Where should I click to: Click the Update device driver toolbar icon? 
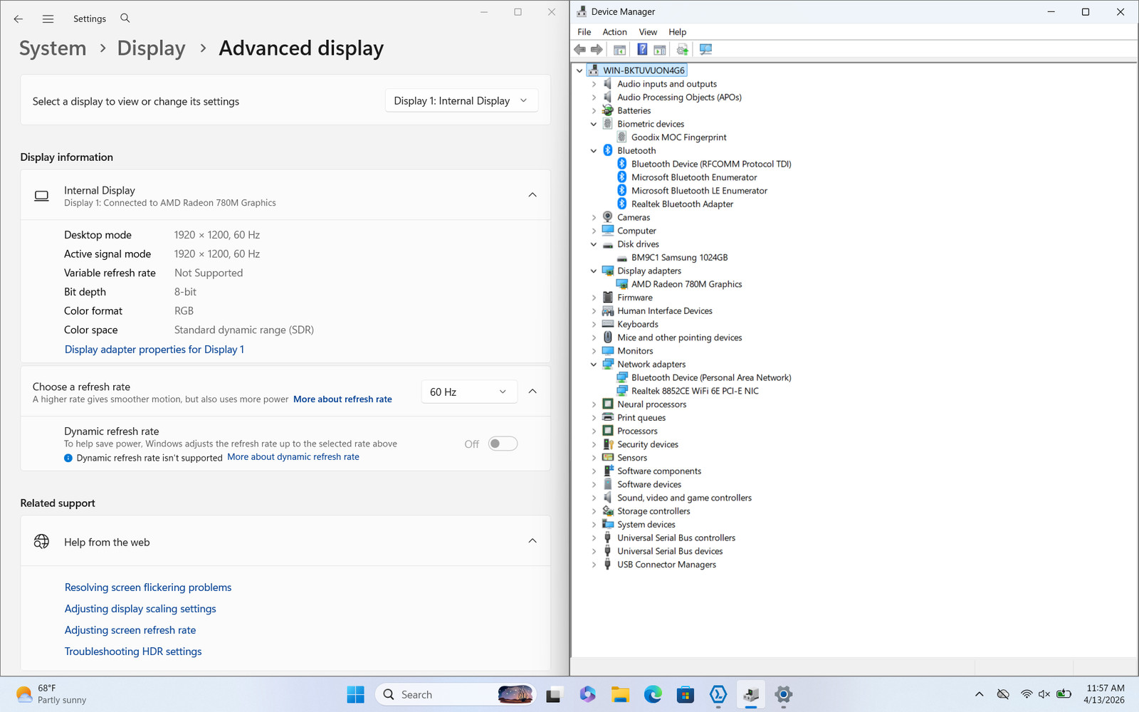(682, 49)
